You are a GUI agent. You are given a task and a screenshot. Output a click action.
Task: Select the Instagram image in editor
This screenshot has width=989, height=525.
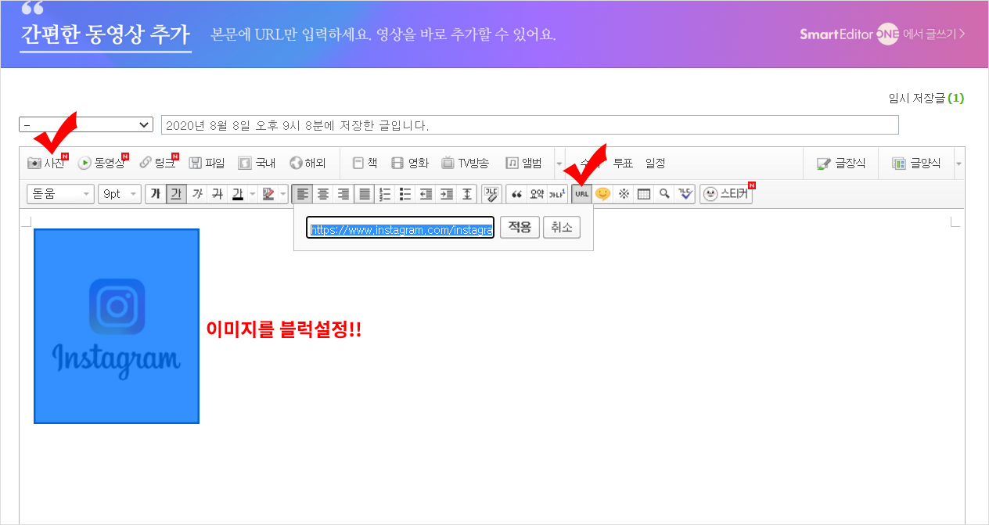pyautogui.click(x=117, y=326)
